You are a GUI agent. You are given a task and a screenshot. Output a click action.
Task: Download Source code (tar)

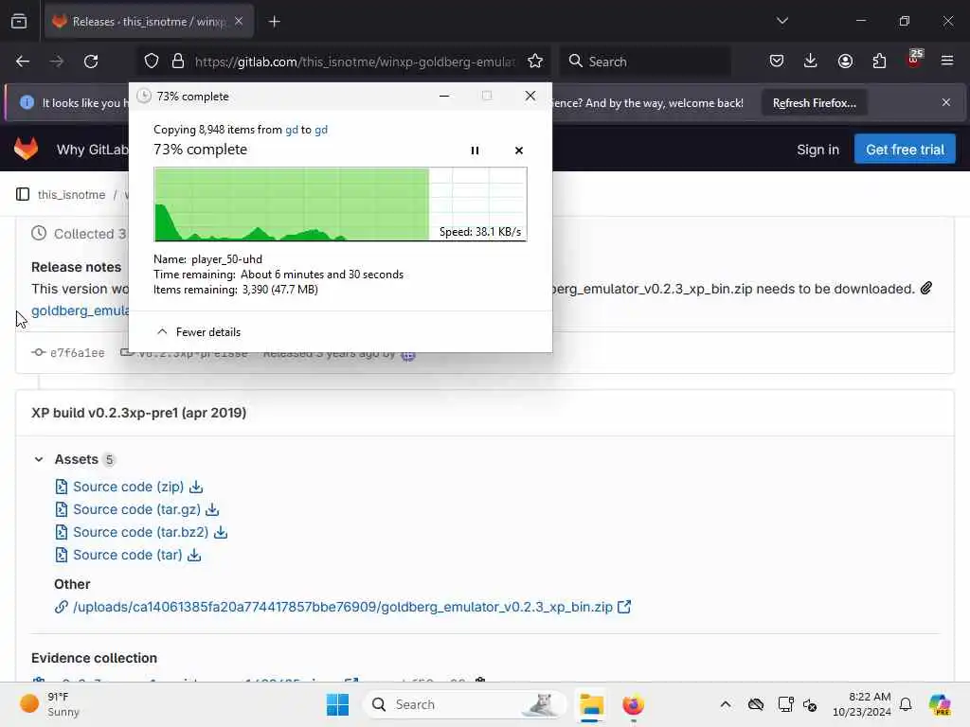point(128,555)
